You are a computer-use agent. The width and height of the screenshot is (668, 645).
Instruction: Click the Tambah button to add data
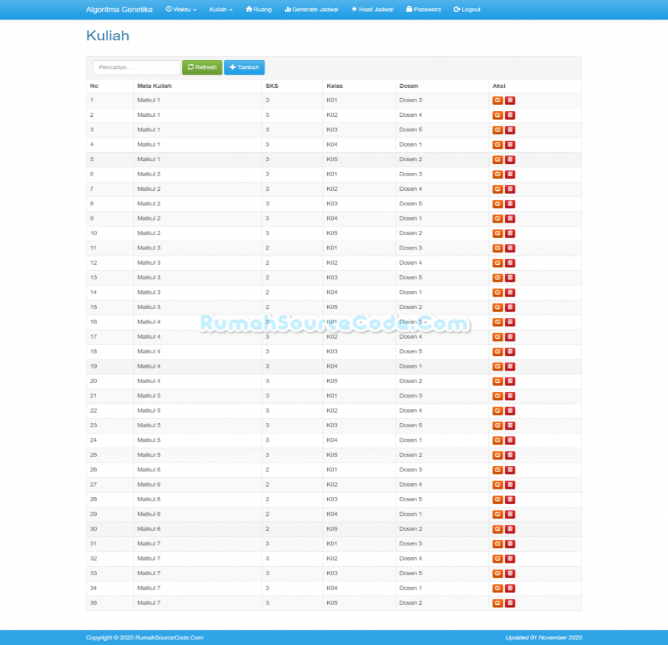point(244,67)
